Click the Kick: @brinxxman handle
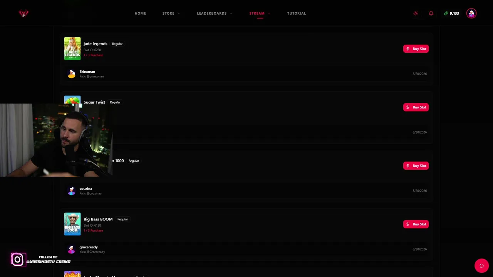 92,77
